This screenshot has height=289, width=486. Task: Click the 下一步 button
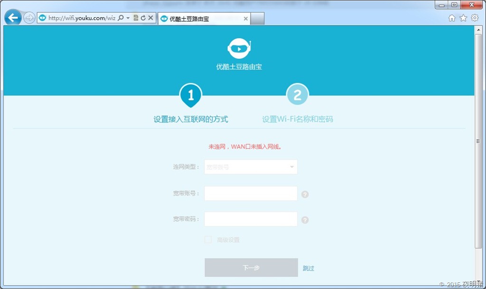251,268
